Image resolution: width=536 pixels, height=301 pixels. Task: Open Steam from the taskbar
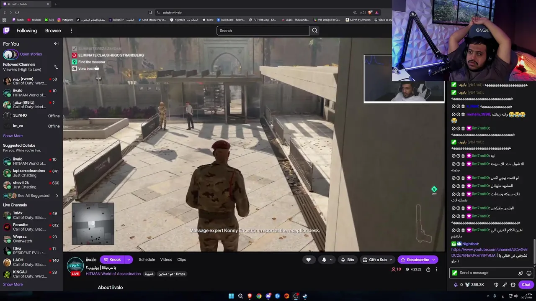point(305,296)
